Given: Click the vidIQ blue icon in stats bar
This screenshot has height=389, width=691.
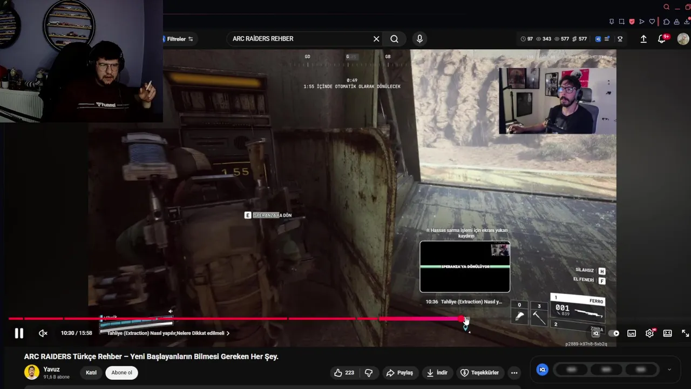Looking at the screenshot, I should (598, 39).
